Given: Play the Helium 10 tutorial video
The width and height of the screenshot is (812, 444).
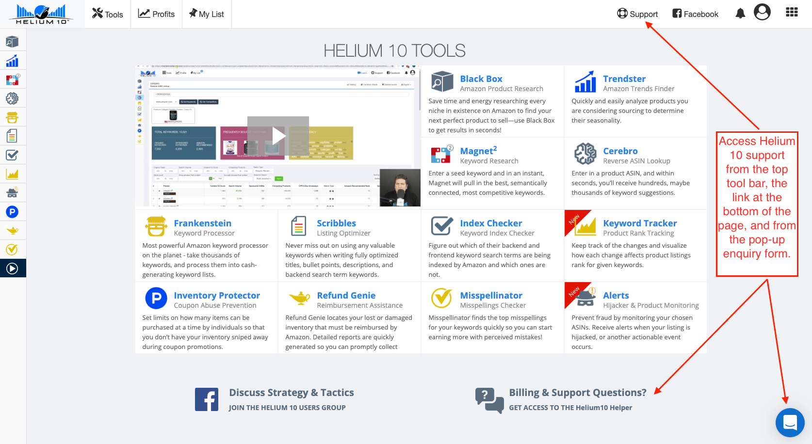Looking at the screenshot, I should [278, 136].
